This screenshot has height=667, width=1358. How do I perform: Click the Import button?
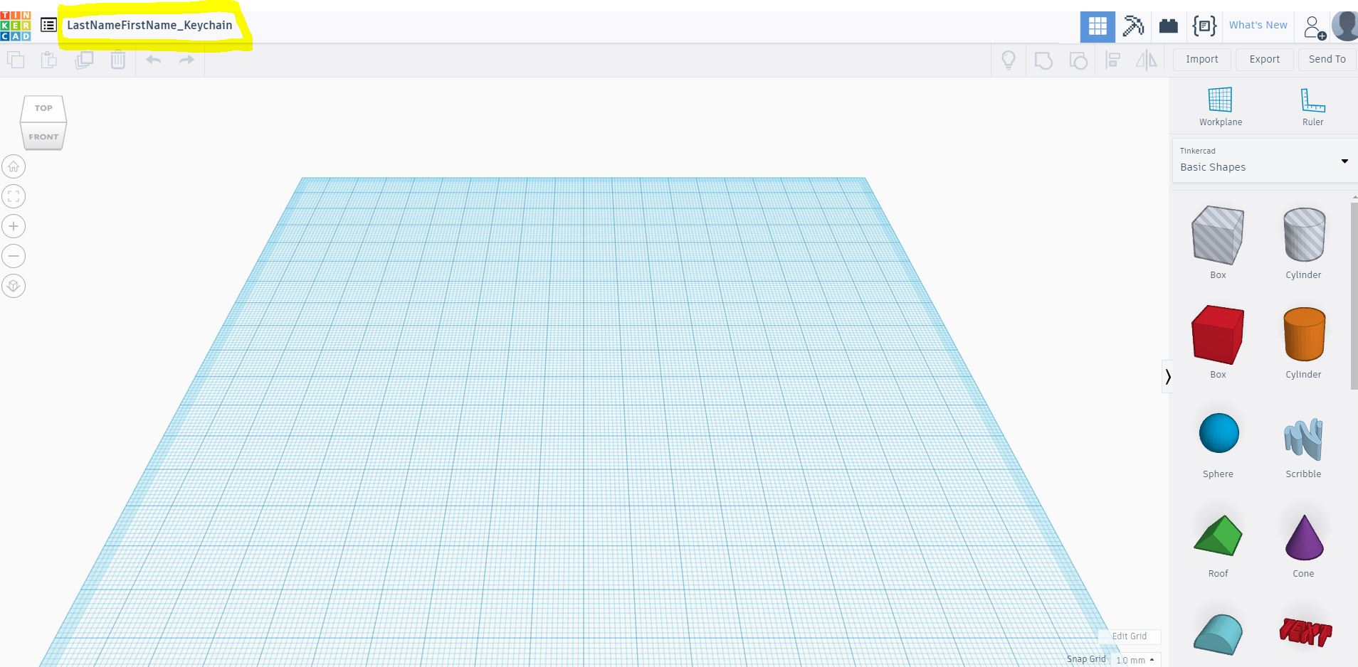pos(1202,59)
